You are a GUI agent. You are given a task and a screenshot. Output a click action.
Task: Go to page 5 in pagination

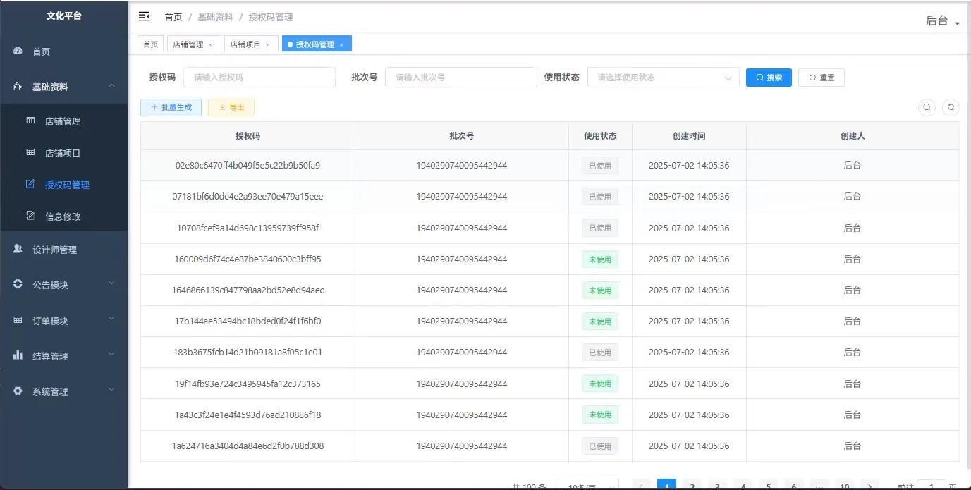[768, 486]
